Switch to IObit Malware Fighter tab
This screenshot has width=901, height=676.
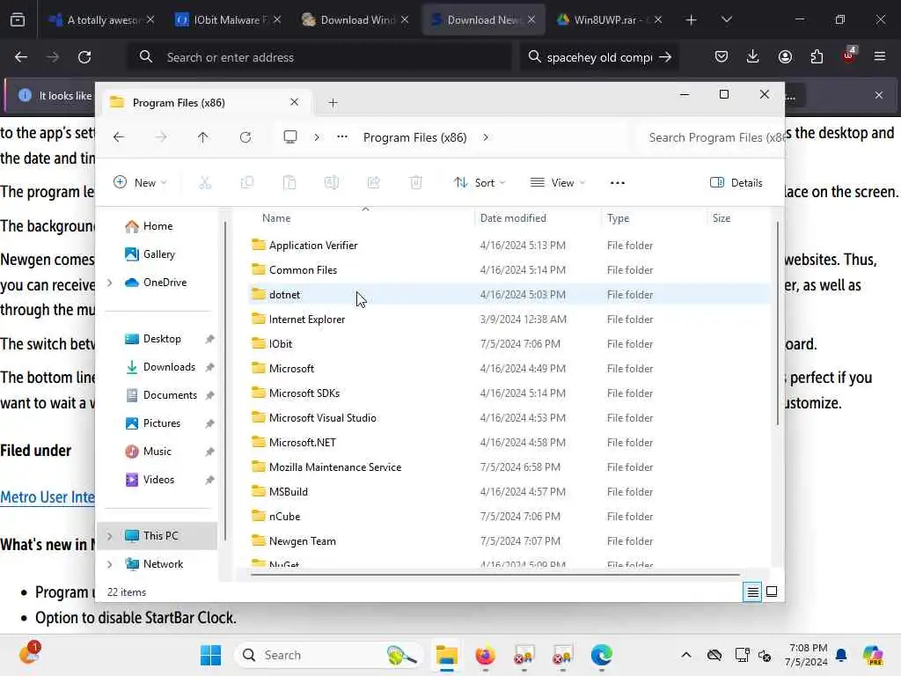(227, 19)
